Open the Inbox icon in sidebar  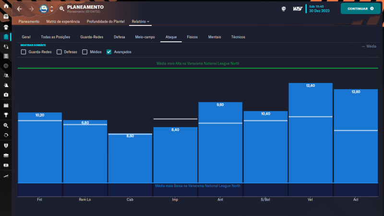click(x=6, y=17)
